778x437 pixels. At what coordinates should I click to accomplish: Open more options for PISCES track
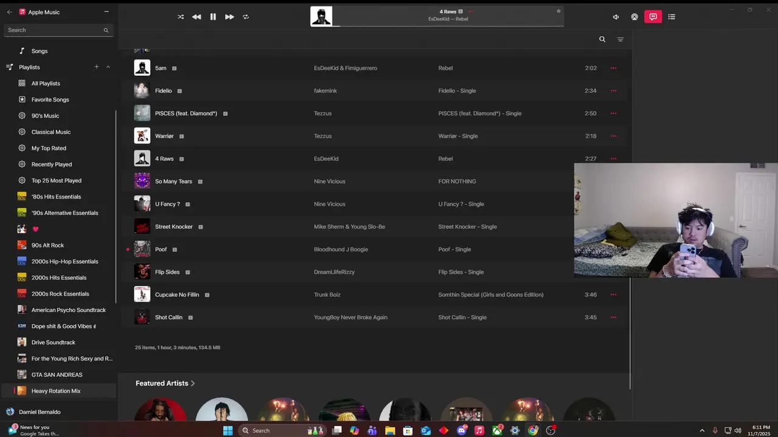(613, 113)
